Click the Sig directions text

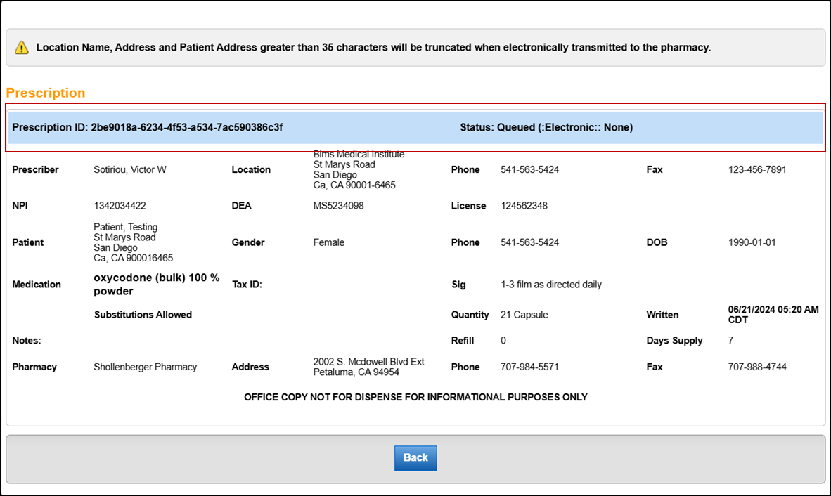point(550,285)
